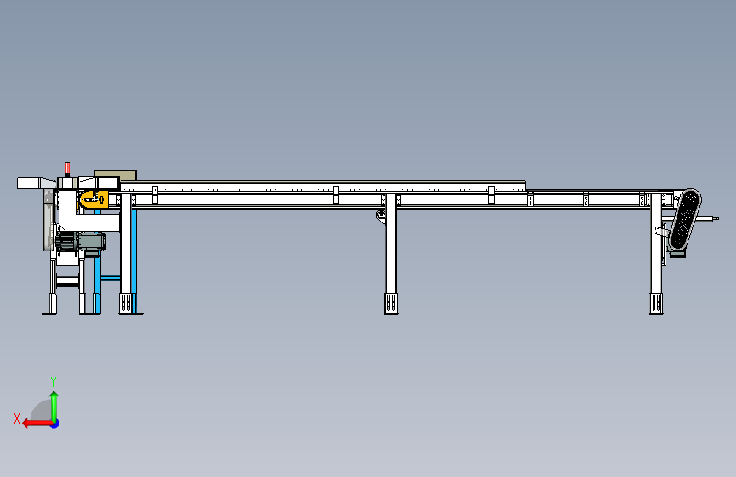Select the red signal beacon on the conveyor
The height and width of the screenshot is (477, 736).
coord(68,169)
